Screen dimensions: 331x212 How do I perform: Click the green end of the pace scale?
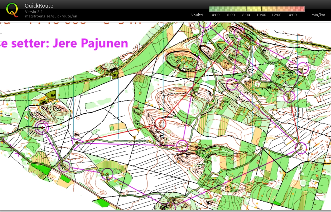(211, 9)
